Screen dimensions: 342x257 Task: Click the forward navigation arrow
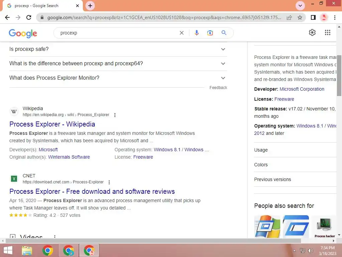tap(18, 17)
